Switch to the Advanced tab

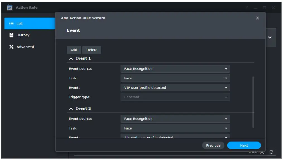pyautogui.click(x=25, y=47)
